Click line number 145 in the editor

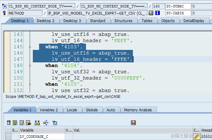pos(18,47)
